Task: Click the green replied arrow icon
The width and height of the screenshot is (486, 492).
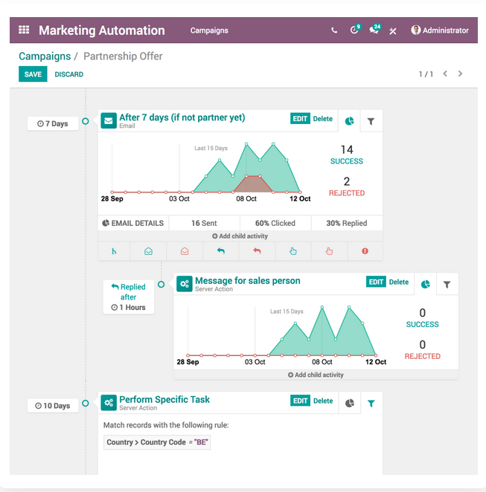Action: coord(220,251)
